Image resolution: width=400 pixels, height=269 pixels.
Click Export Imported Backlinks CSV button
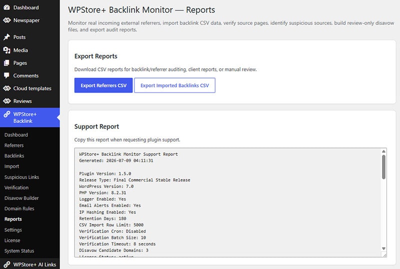(x=174, y=85)
